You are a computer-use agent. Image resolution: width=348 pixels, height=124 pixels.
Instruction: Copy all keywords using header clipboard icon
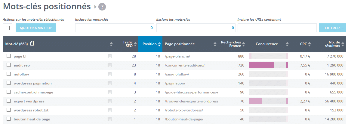tap(32, 44)
